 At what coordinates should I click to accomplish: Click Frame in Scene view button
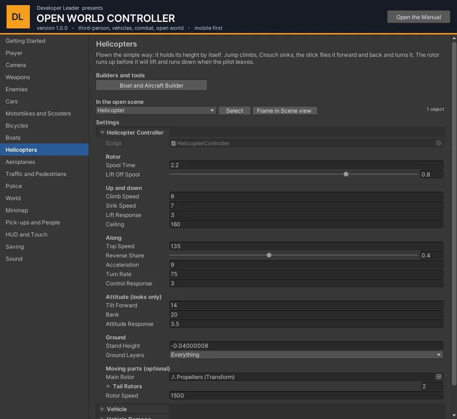[x=284, y=111]
